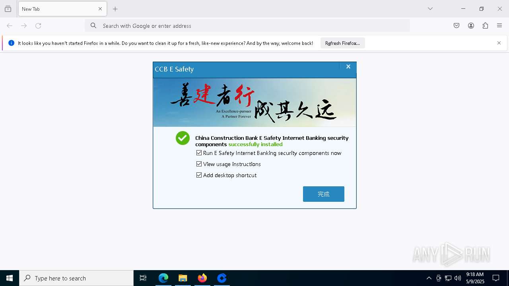Viewport: 509px width, 286px height.
Task: Open Extensions puzzle icon
Action: 485,26
